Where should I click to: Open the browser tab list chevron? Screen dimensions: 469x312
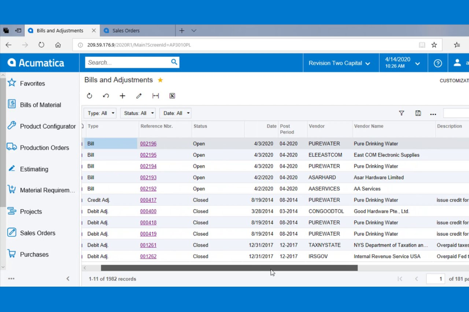[194, 31]
